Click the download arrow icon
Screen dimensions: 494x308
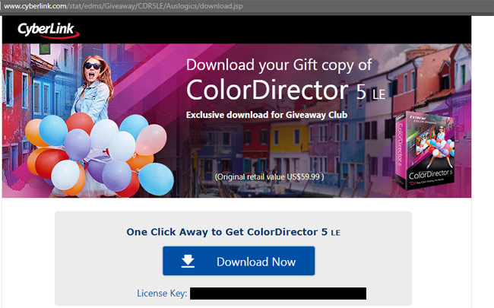point(188,262)
